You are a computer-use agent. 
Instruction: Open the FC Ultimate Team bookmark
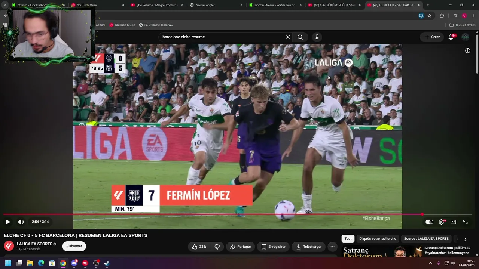pos(156,25)
